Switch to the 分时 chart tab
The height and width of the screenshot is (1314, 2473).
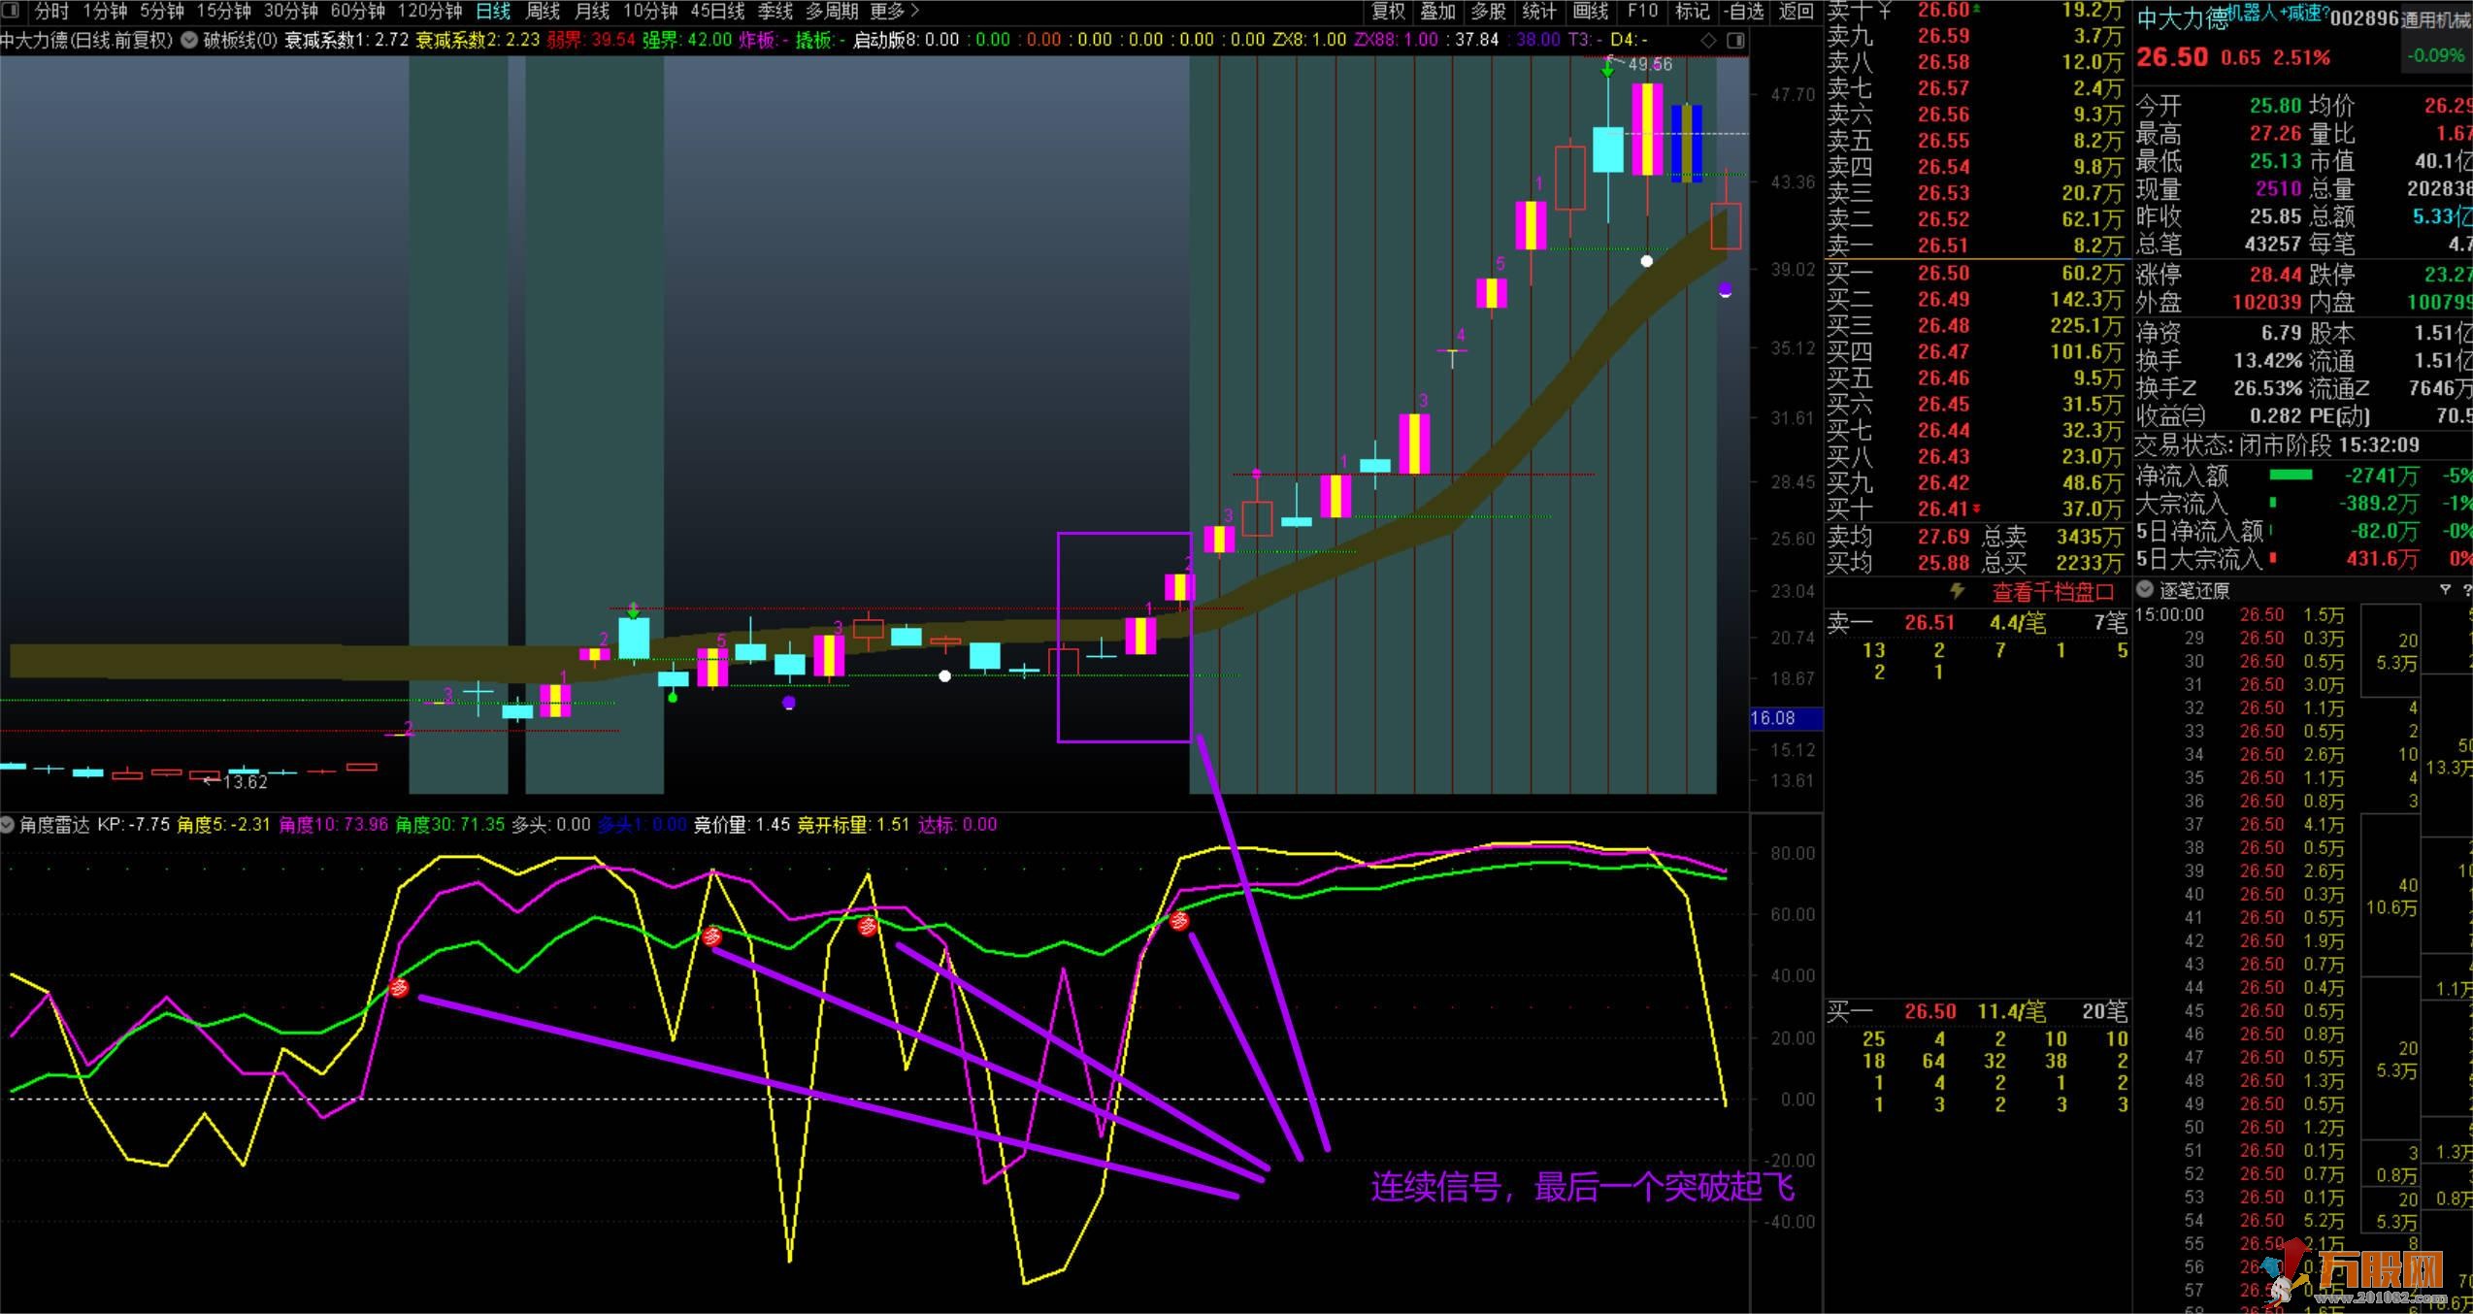51,12
